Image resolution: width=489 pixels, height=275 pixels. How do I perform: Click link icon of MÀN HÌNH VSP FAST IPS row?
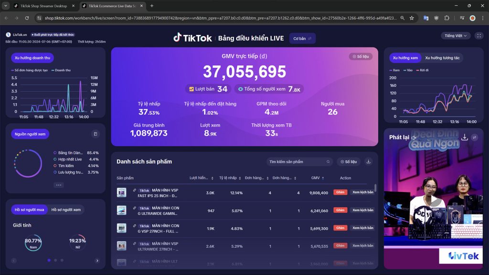click(x=134, y=190)
